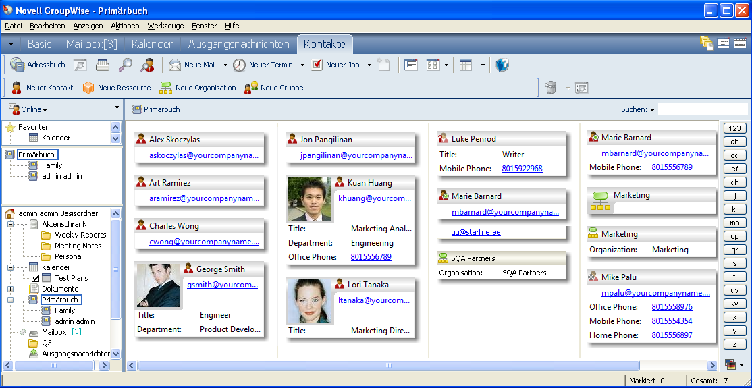Screen dimensions: 752x388
Task: Jump to contacts with 'ab' index button
Action: (x=734, y=142)
